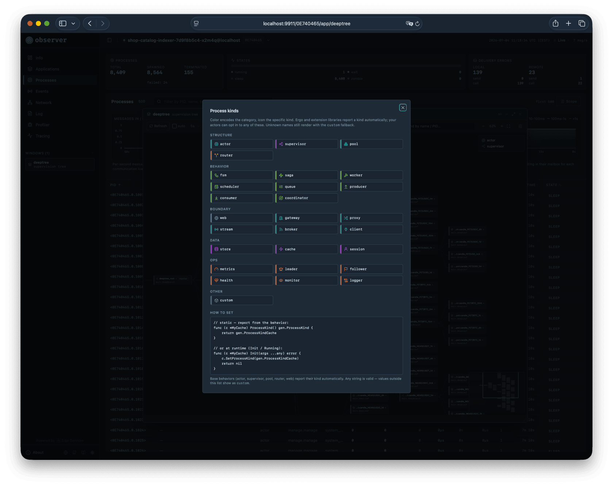Close the Process kinds dialog
Viewport: 613px width, 487px height.
coord(403,108)
